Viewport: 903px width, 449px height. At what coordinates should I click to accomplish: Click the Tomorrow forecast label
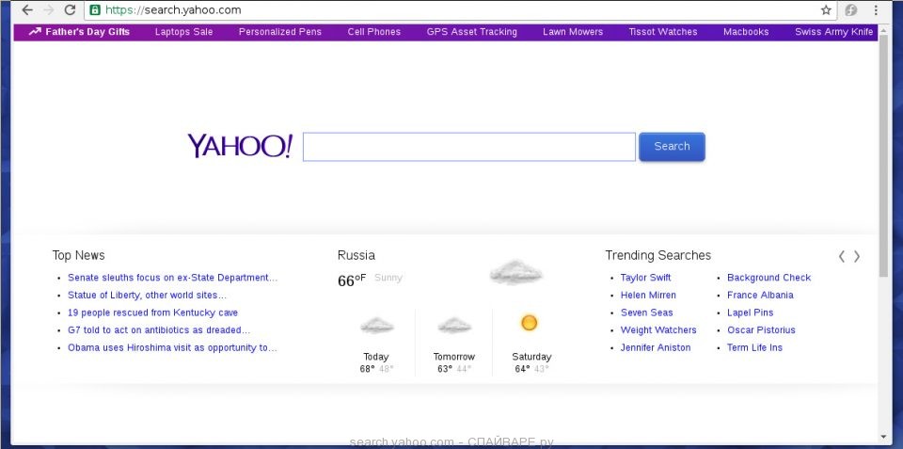coord(453,357)
